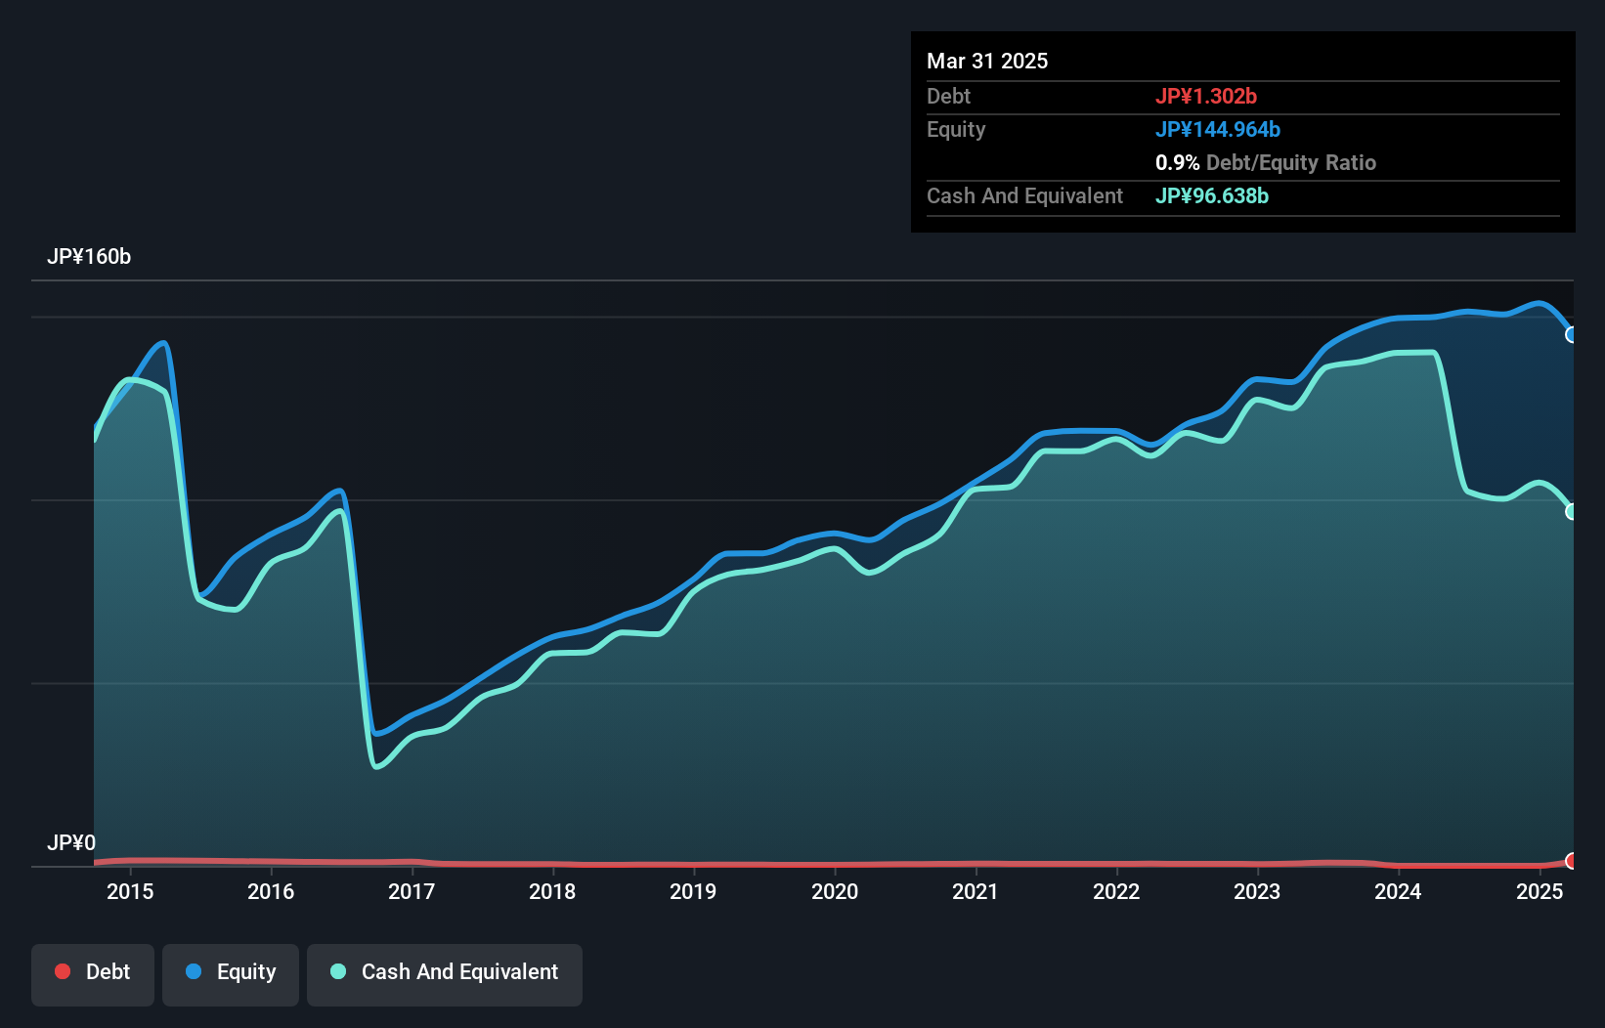Toggle the Cash And Equivalent series visibility
1605x1028 pixels.
pos(445,973)
